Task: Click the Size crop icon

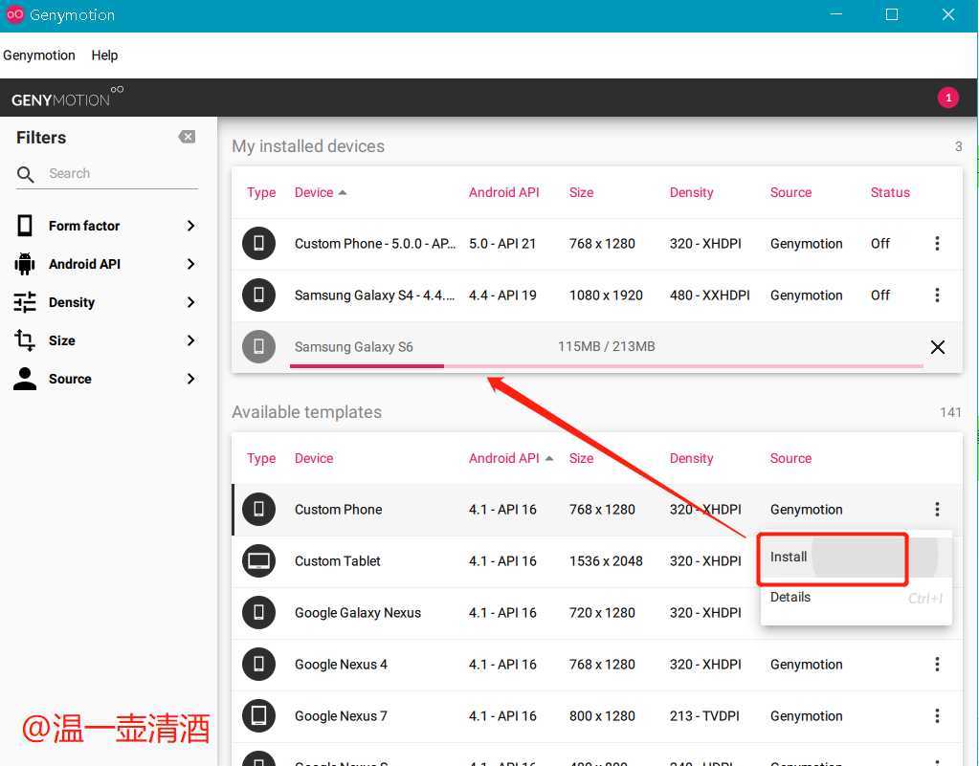Action: point(25,340)
